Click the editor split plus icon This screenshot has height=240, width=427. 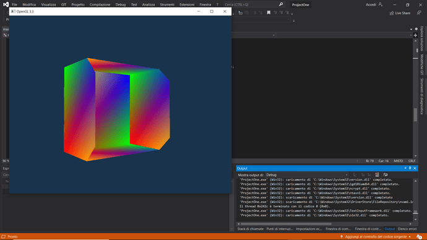pyautogui.click(x=416, y=35)
